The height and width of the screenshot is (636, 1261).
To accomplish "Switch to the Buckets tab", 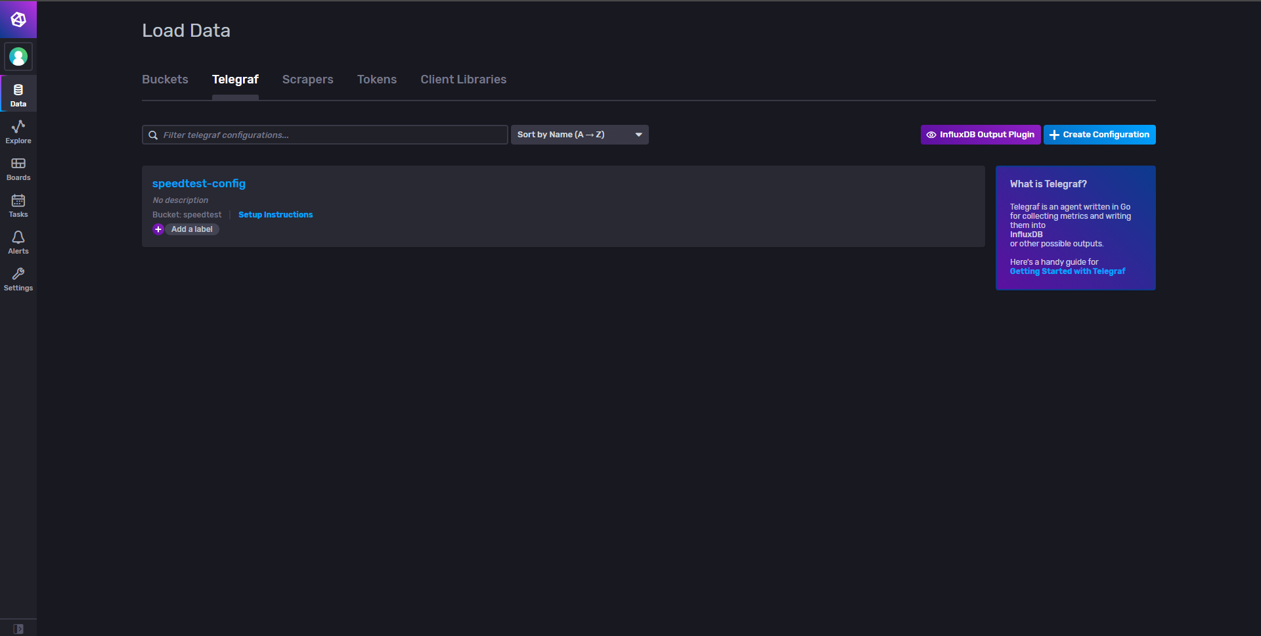I will coord(165,79).
